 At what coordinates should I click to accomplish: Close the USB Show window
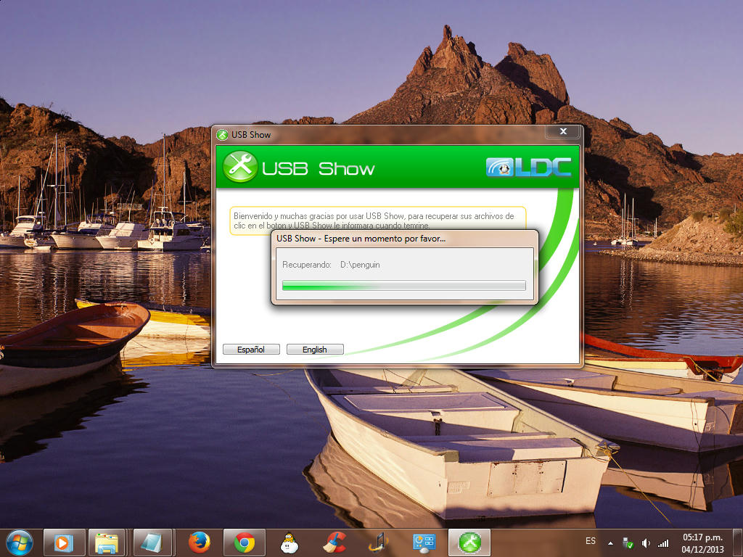click(x=563, y=131)
